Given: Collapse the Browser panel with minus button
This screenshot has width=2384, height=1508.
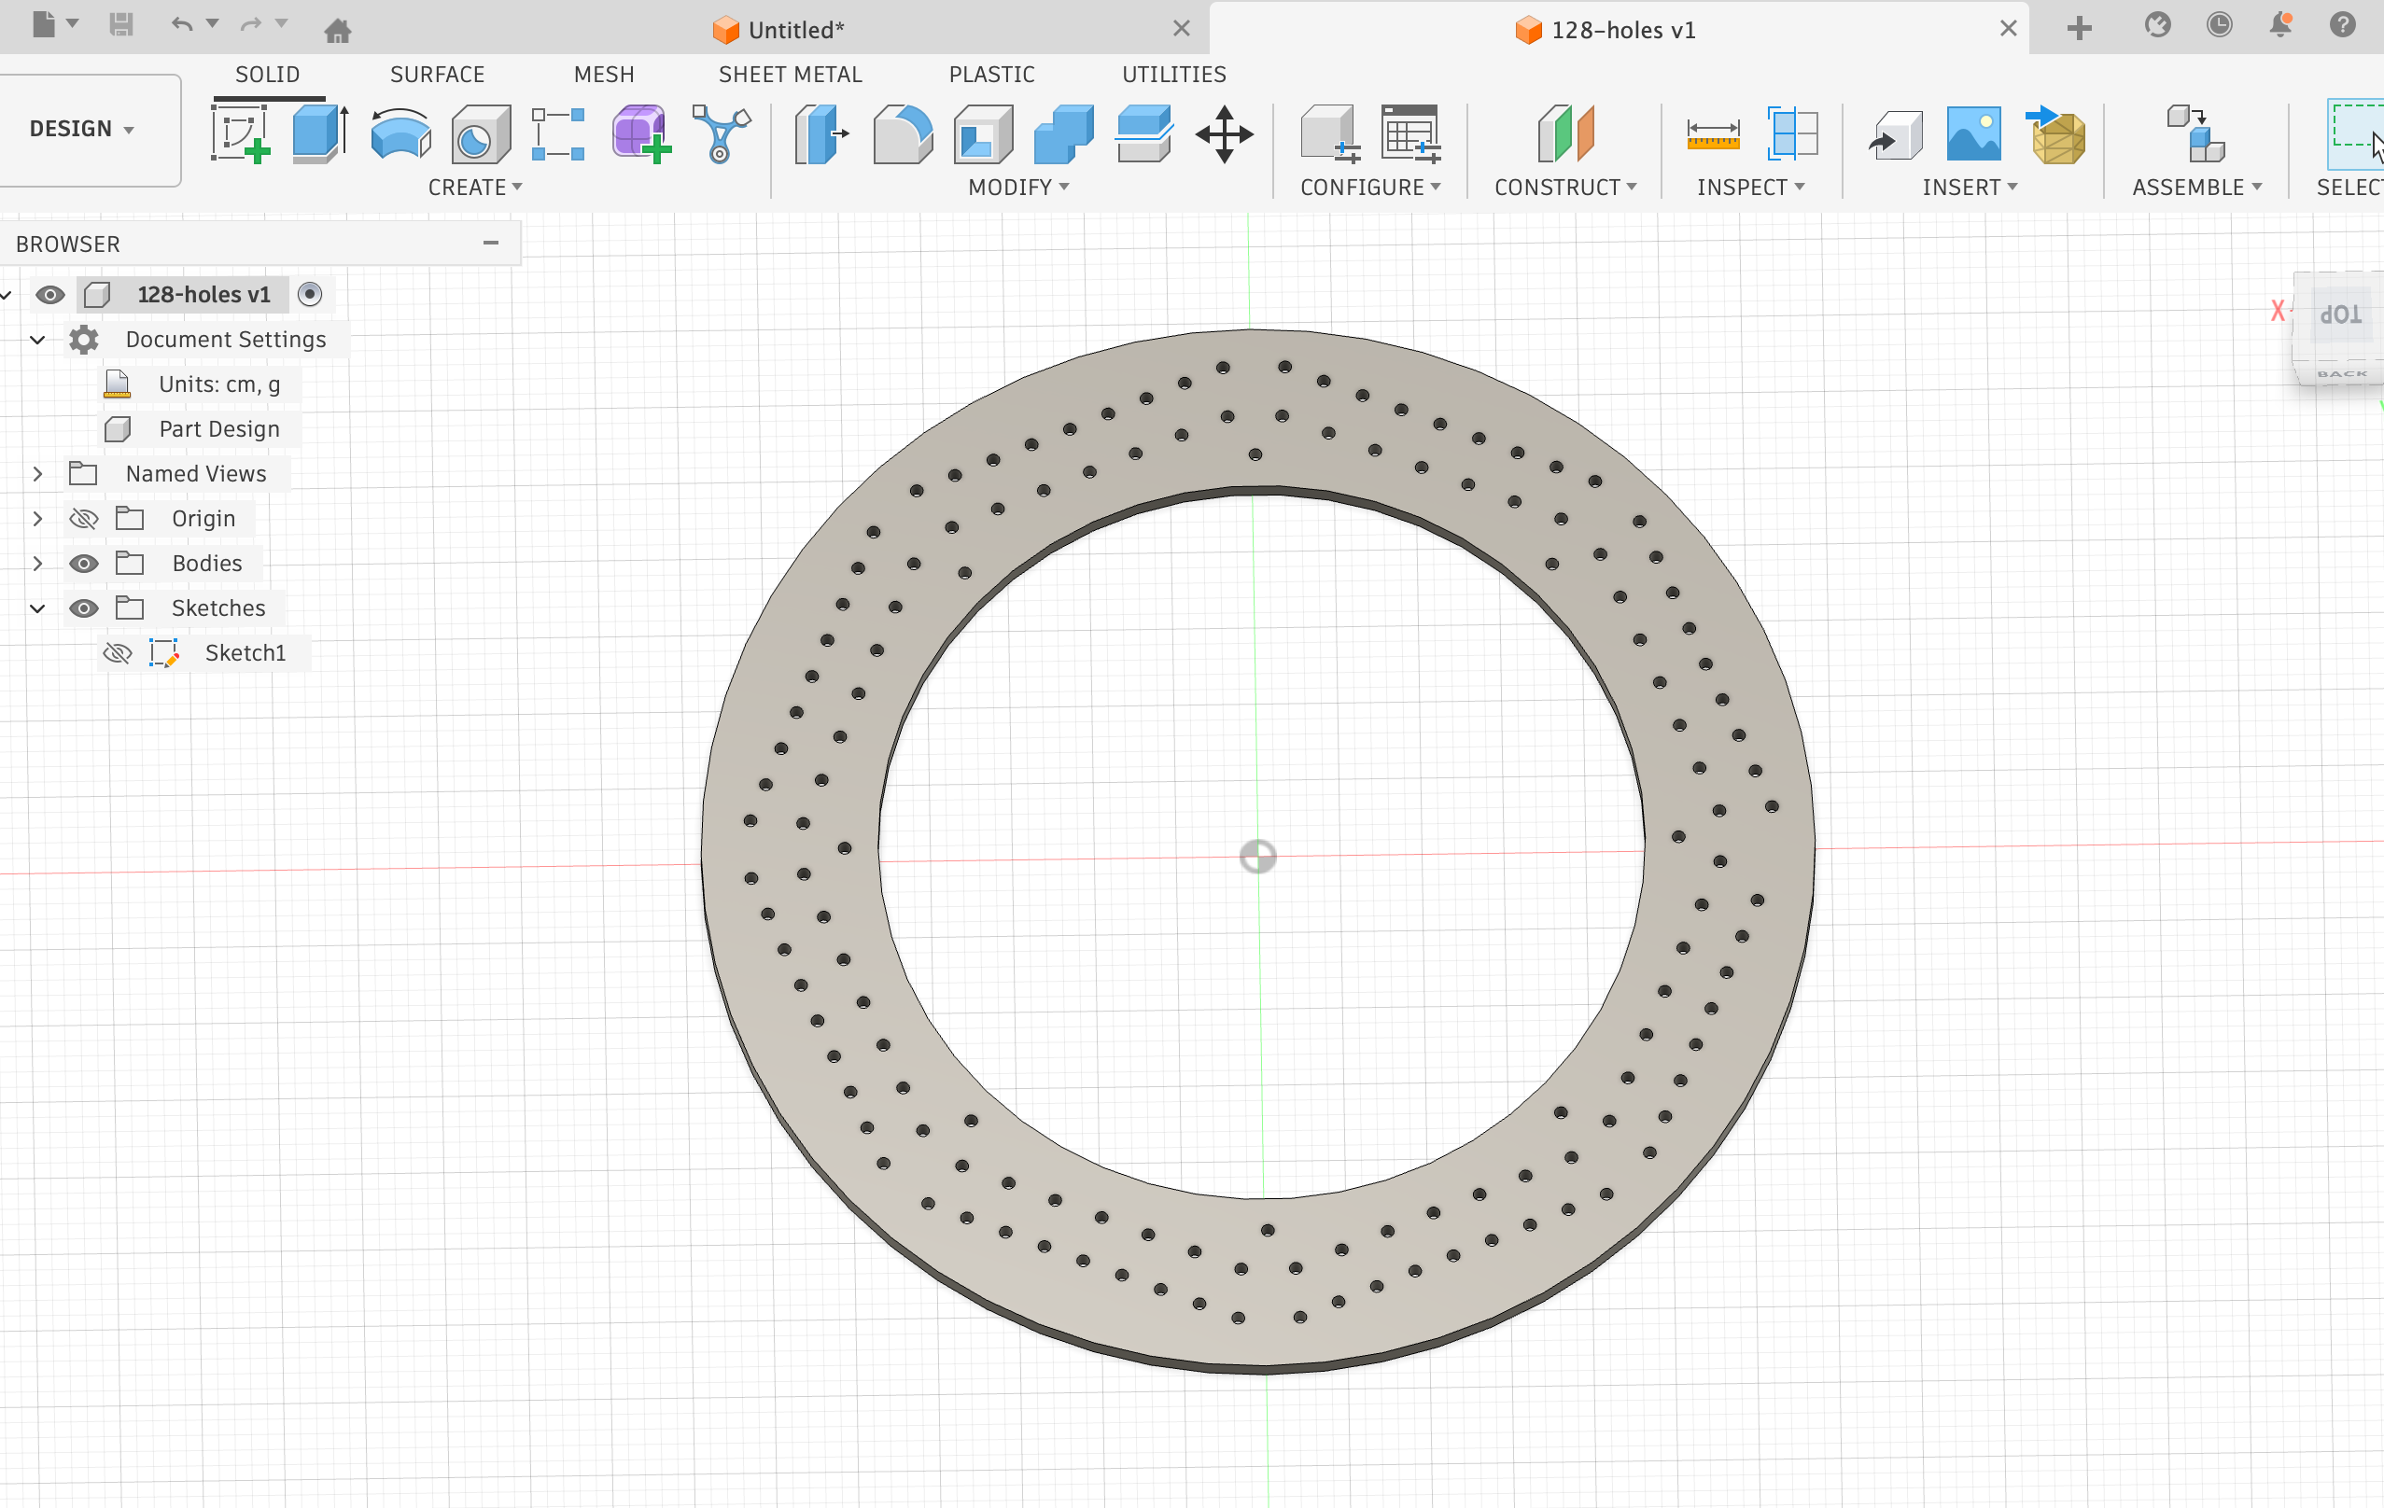Looking at the screenshot, I should (490, 244).
